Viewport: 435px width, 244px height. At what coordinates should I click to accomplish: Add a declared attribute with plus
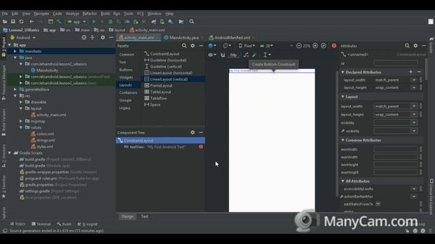pyautogui.click(x=411, y=72)
